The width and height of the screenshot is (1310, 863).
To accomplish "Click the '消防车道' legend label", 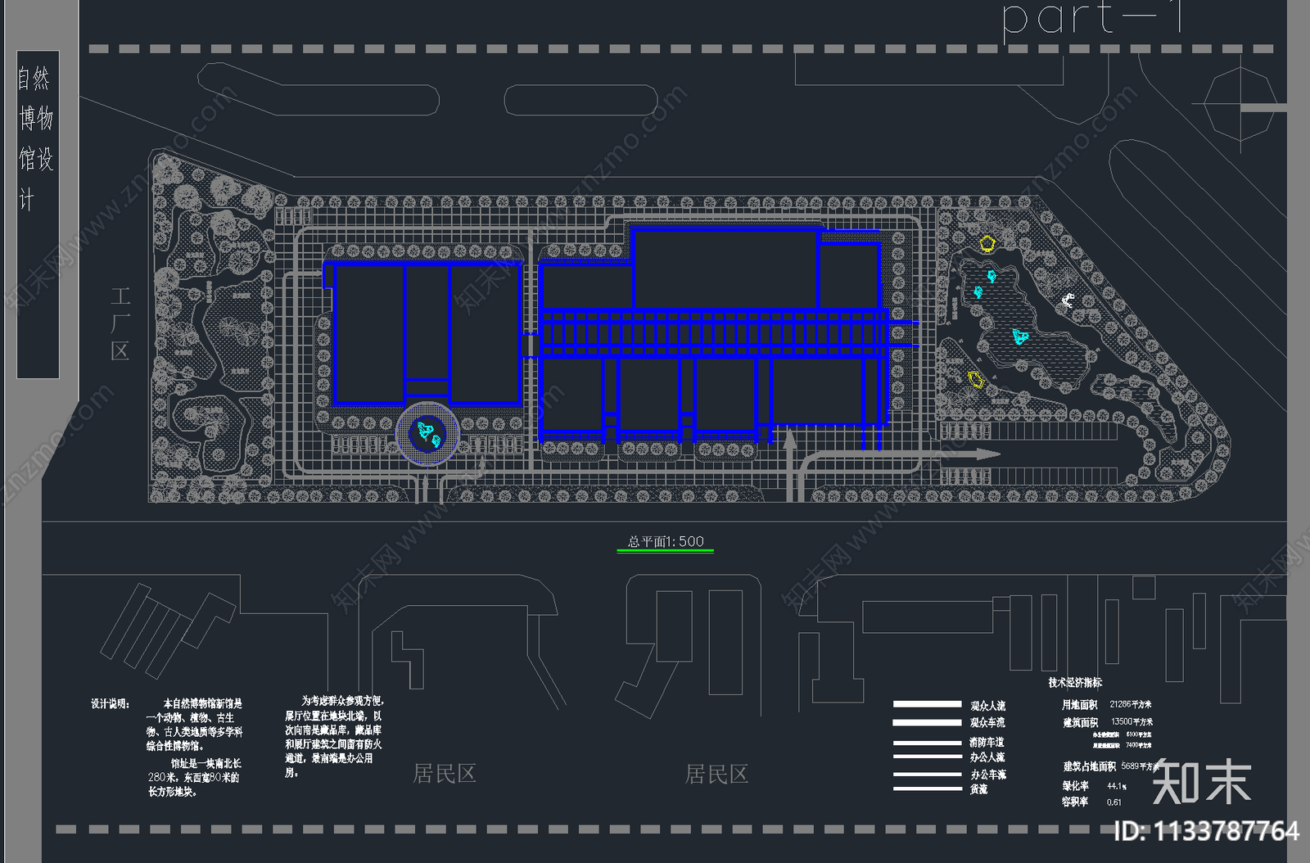I will click(x=987, y=743).
